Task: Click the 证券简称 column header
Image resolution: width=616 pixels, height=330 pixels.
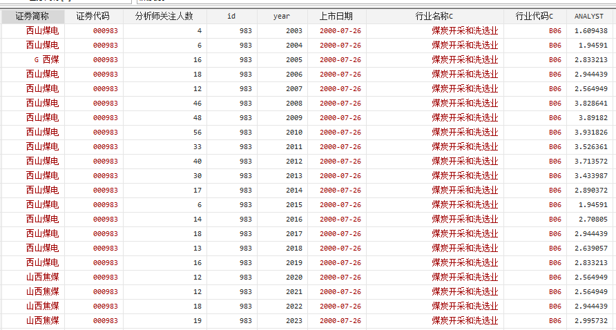Action: 32,16
